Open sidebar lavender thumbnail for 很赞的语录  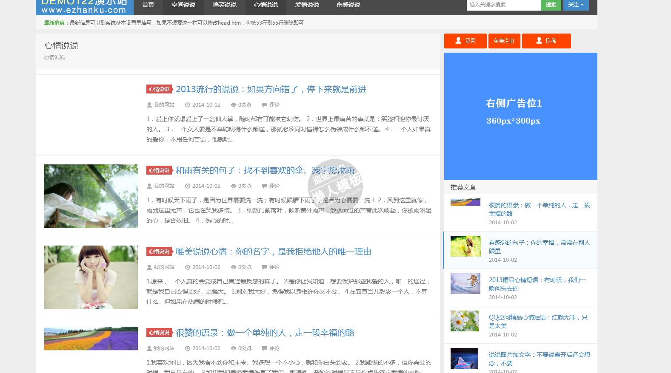tap(465, 202)
